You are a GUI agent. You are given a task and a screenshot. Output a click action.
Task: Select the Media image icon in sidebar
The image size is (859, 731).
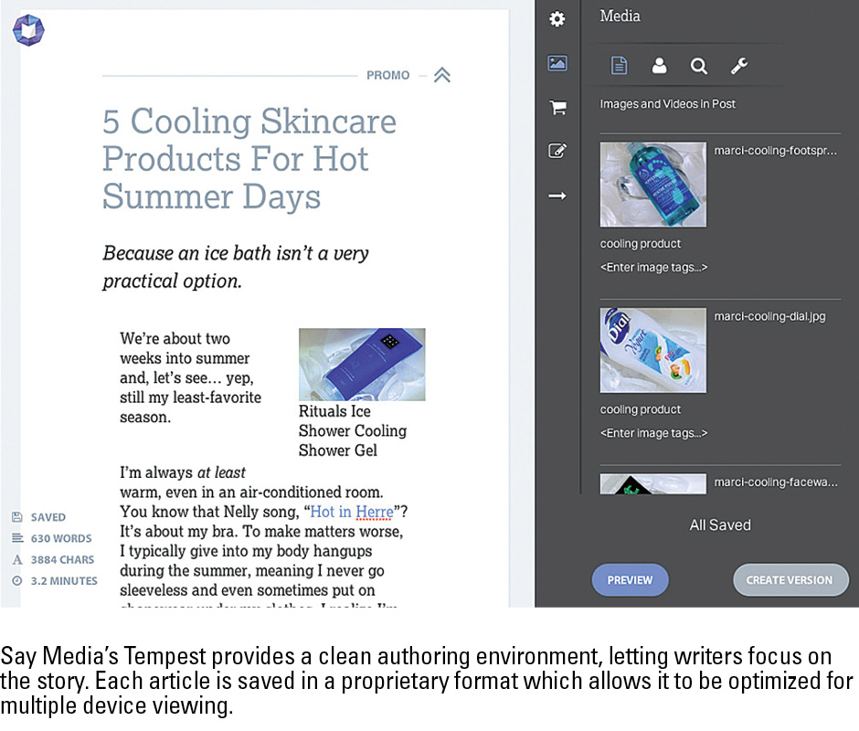pos(557,63)
